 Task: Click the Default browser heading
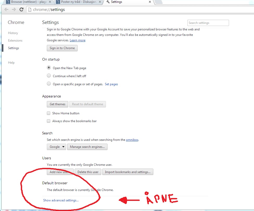pyautogui.click(x=55, y=183)
